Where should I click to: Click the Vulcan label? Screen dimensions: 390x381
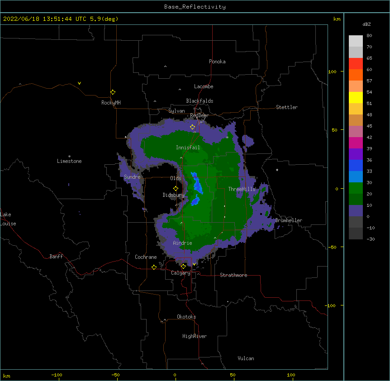[x=246, y=358]
